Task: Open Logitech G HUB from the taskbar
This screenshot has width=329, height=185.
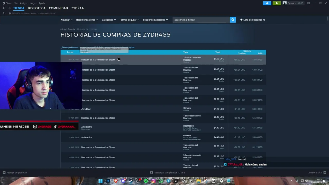Action: pos(176,181)
